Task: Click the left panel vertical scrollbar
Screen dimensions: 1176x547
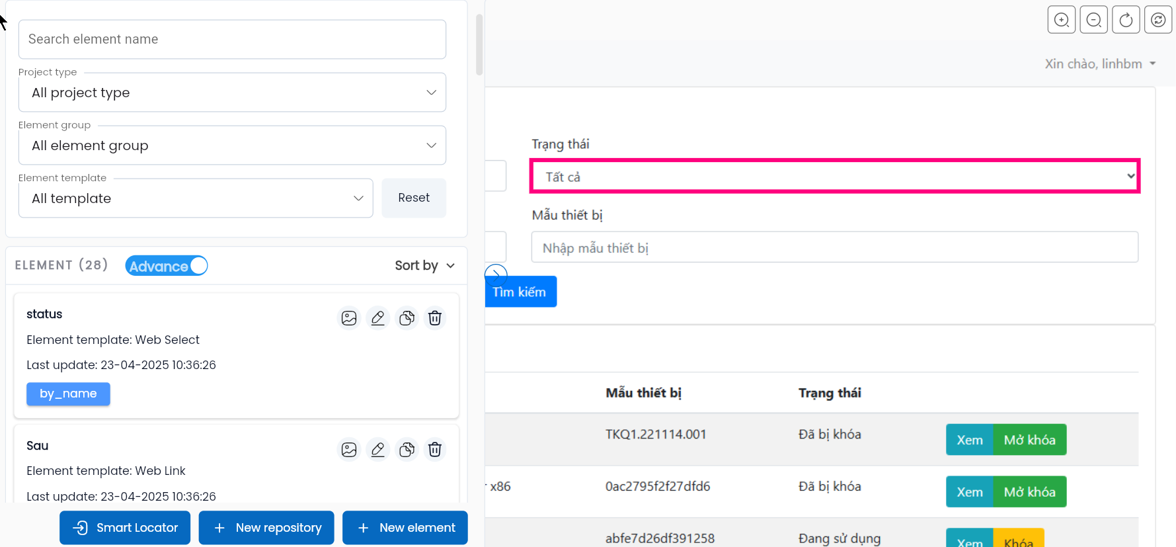Action: 479,45
